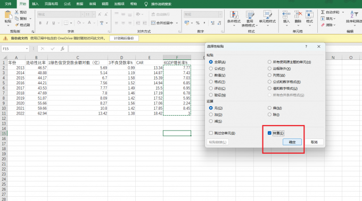Click the 操作说明搜索 search box
Screen dimensions: 362x201
[161, 4]
